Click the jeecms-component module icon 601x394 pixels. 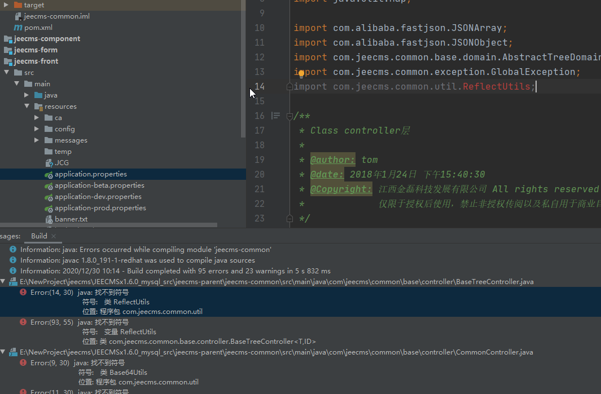(8, 39)
